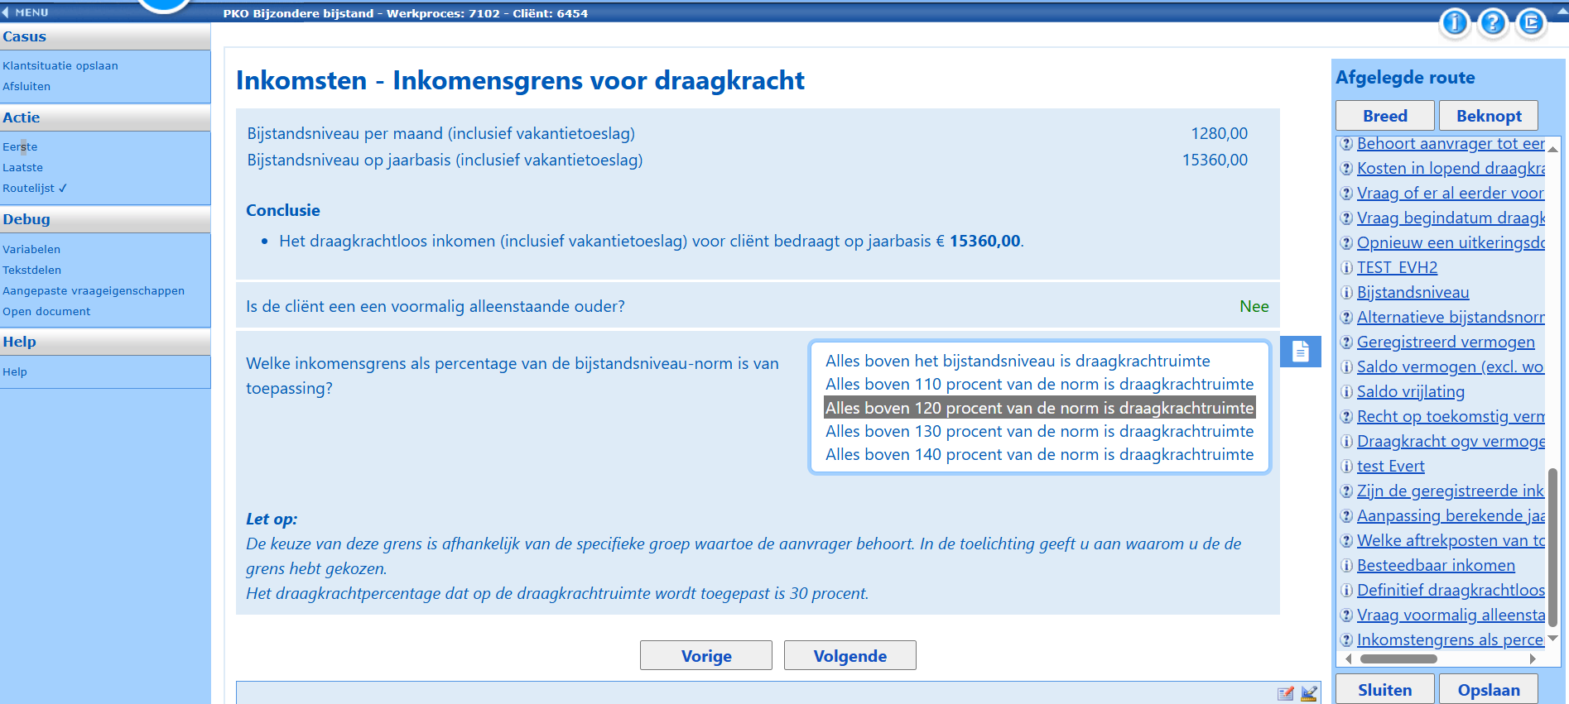Pick 'Alles boven het bijstandsniveau is draagkrachtruimte'
1569x704 pixels.
1018,361
